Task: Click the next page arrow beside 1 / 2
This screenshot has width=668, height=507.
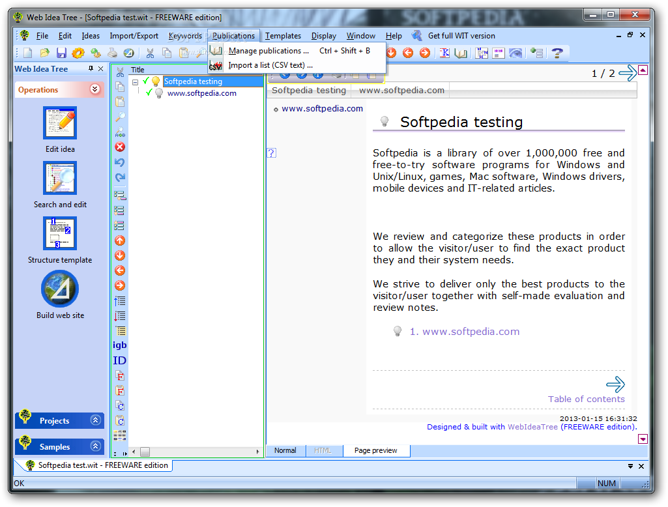Action: [627, 73]
